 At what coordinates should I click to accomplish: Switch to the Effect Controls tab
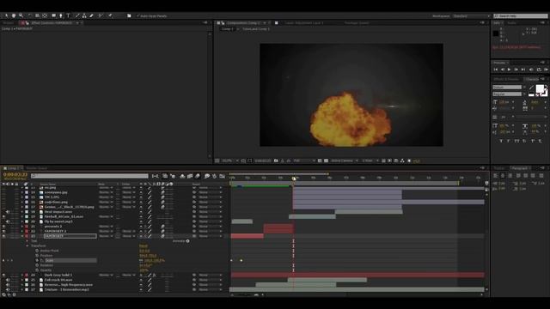52,23
